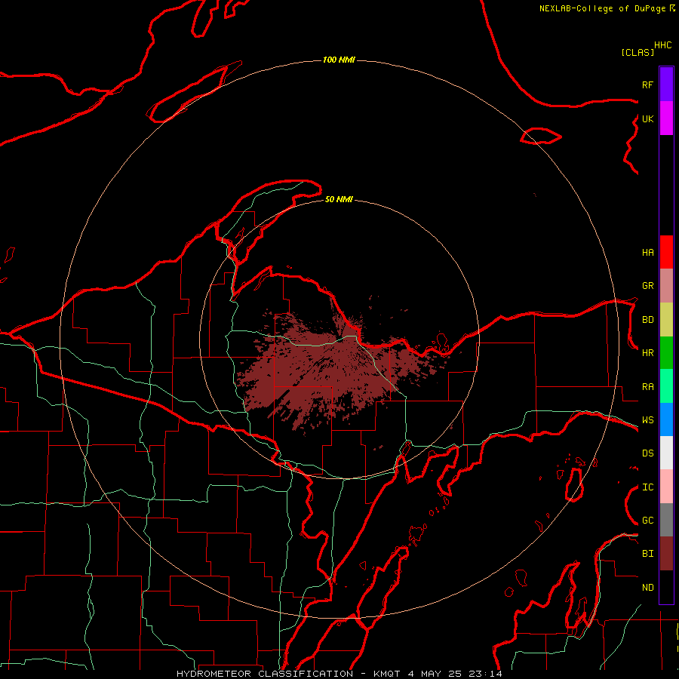This screenshot has height=679, width=679.
Task: Click the light pink IC legend swatch
Action: [x=666, y=487]
